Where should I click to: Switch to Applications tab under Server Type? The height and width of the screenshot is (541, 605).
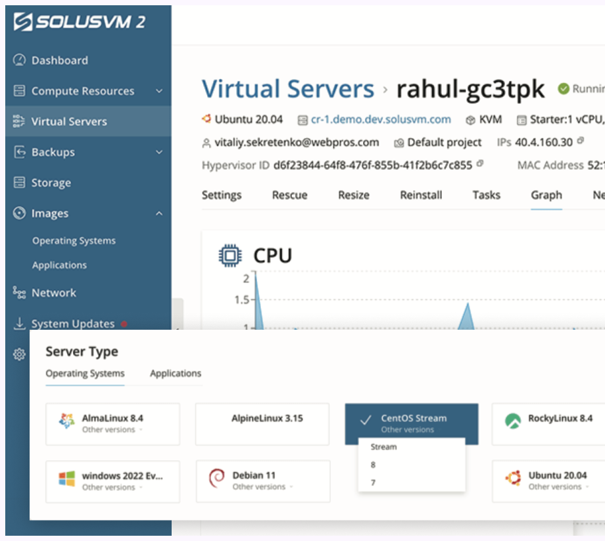tap(176, 373)
